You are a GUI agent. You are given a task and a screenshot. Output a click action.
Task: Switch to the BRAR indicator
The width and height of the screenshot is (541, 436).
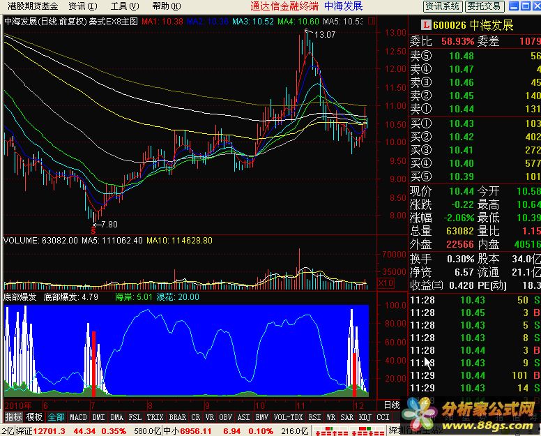point(177,417)
